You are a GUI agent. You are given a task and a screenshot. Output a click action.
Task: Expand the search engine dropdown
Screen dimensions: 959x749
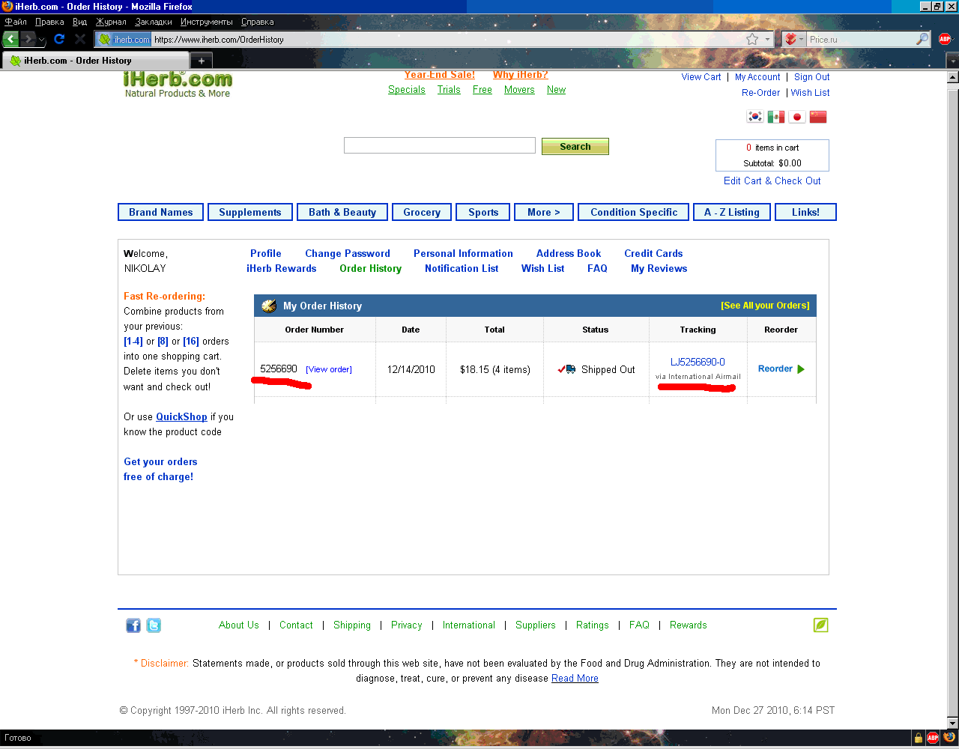click(793, 39)
